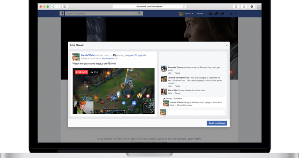
Task: Click the viewer count eye icon
Action: pyautogui.click(x=92, y=72)
